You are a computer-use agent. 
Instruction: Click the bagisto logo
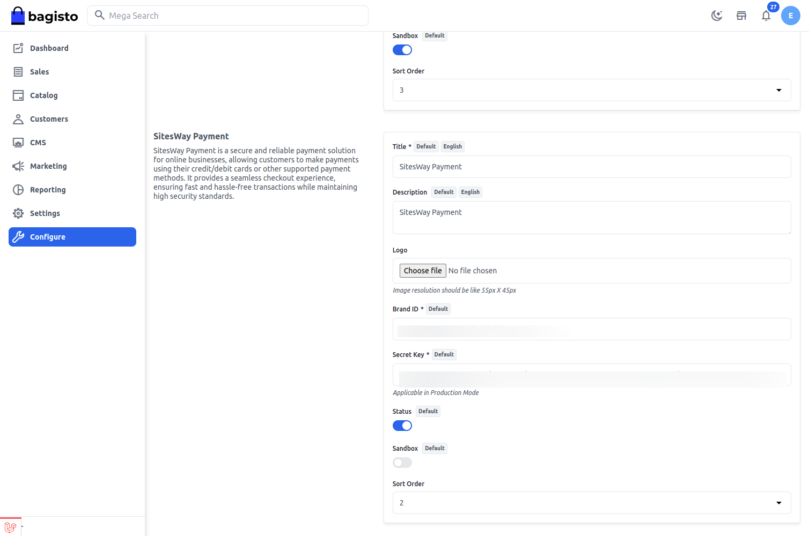click(45, 16)
